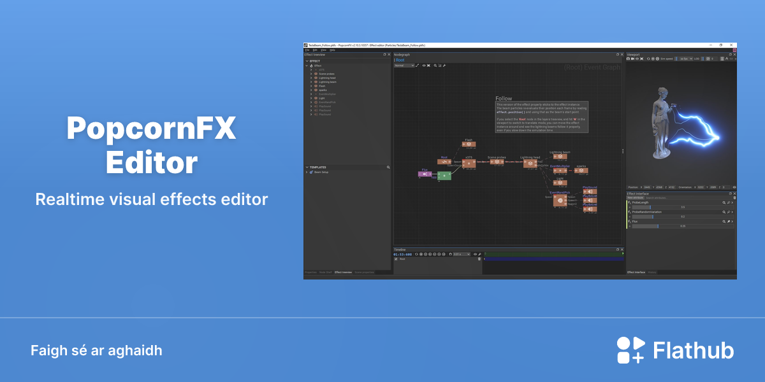Switch to the Properties tab
This screenshot has width=765, height=382.
pyautogui.click(x=310, y=272)
